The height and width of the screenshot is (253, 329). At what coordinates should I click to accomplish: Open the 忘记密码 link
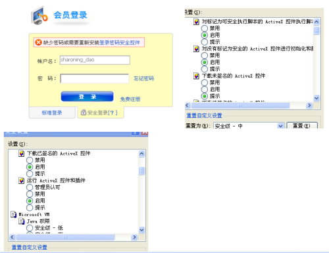click(143, 78)
